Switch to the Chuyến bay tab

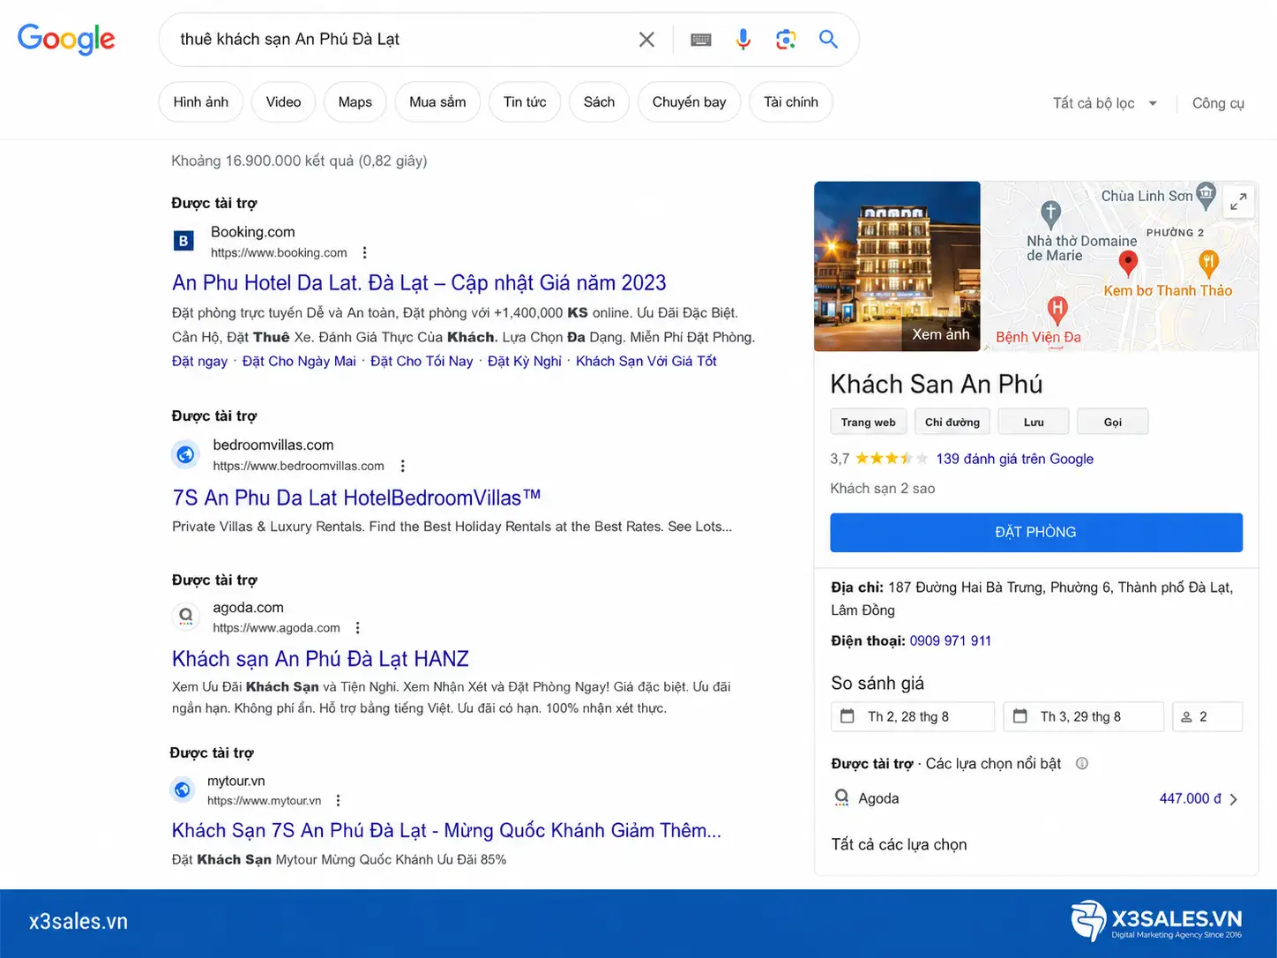point(690,102)
